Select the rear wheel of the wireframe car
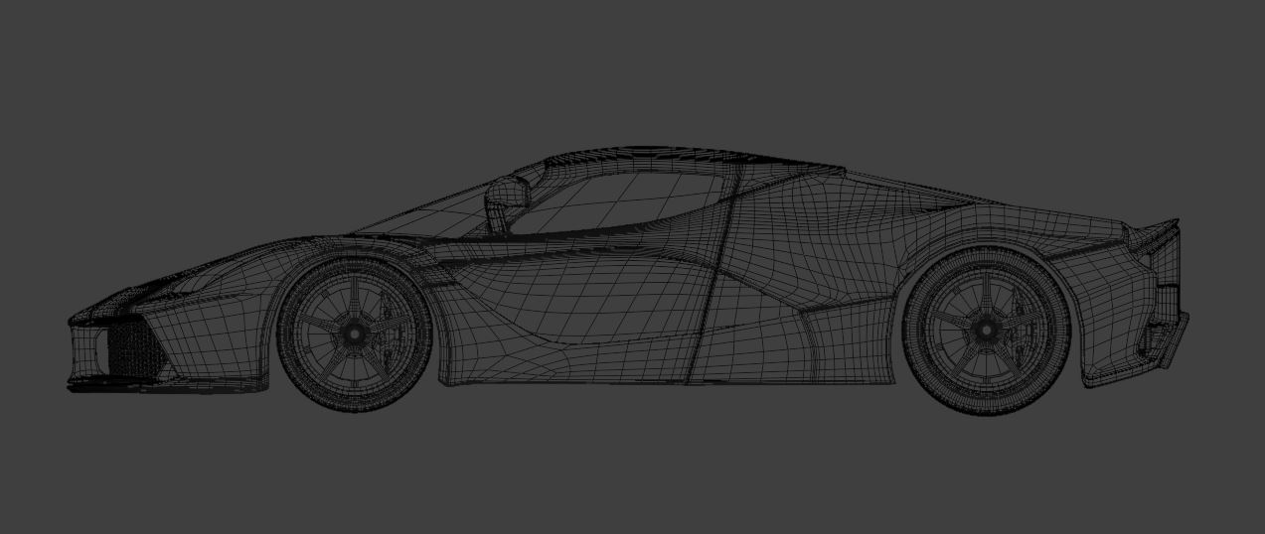 pyautogui.click(x=987, y=330)
